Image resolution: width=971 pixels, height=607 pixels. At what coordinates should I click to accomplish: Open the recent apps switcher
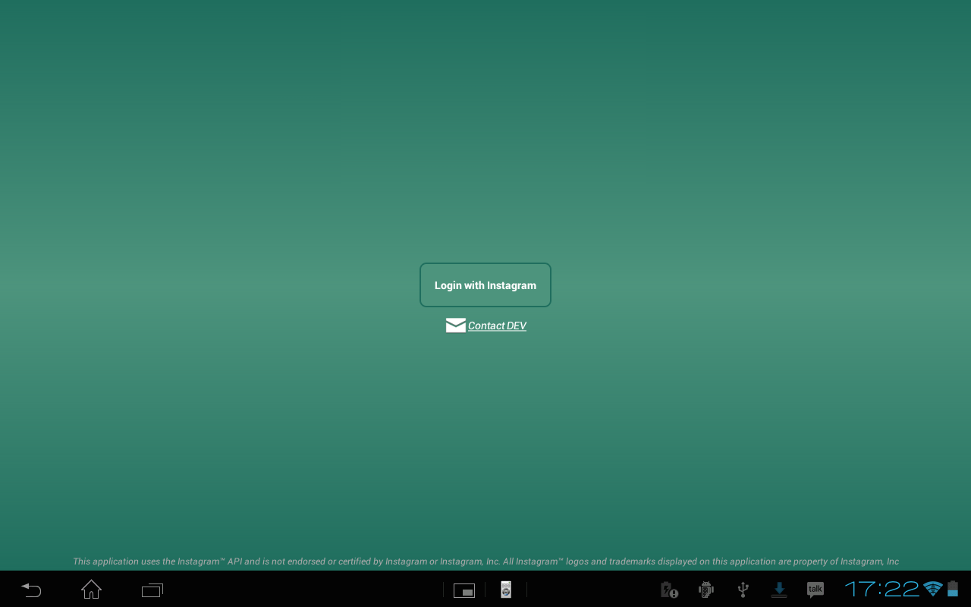pyautogui.click(x=152, y=590)
